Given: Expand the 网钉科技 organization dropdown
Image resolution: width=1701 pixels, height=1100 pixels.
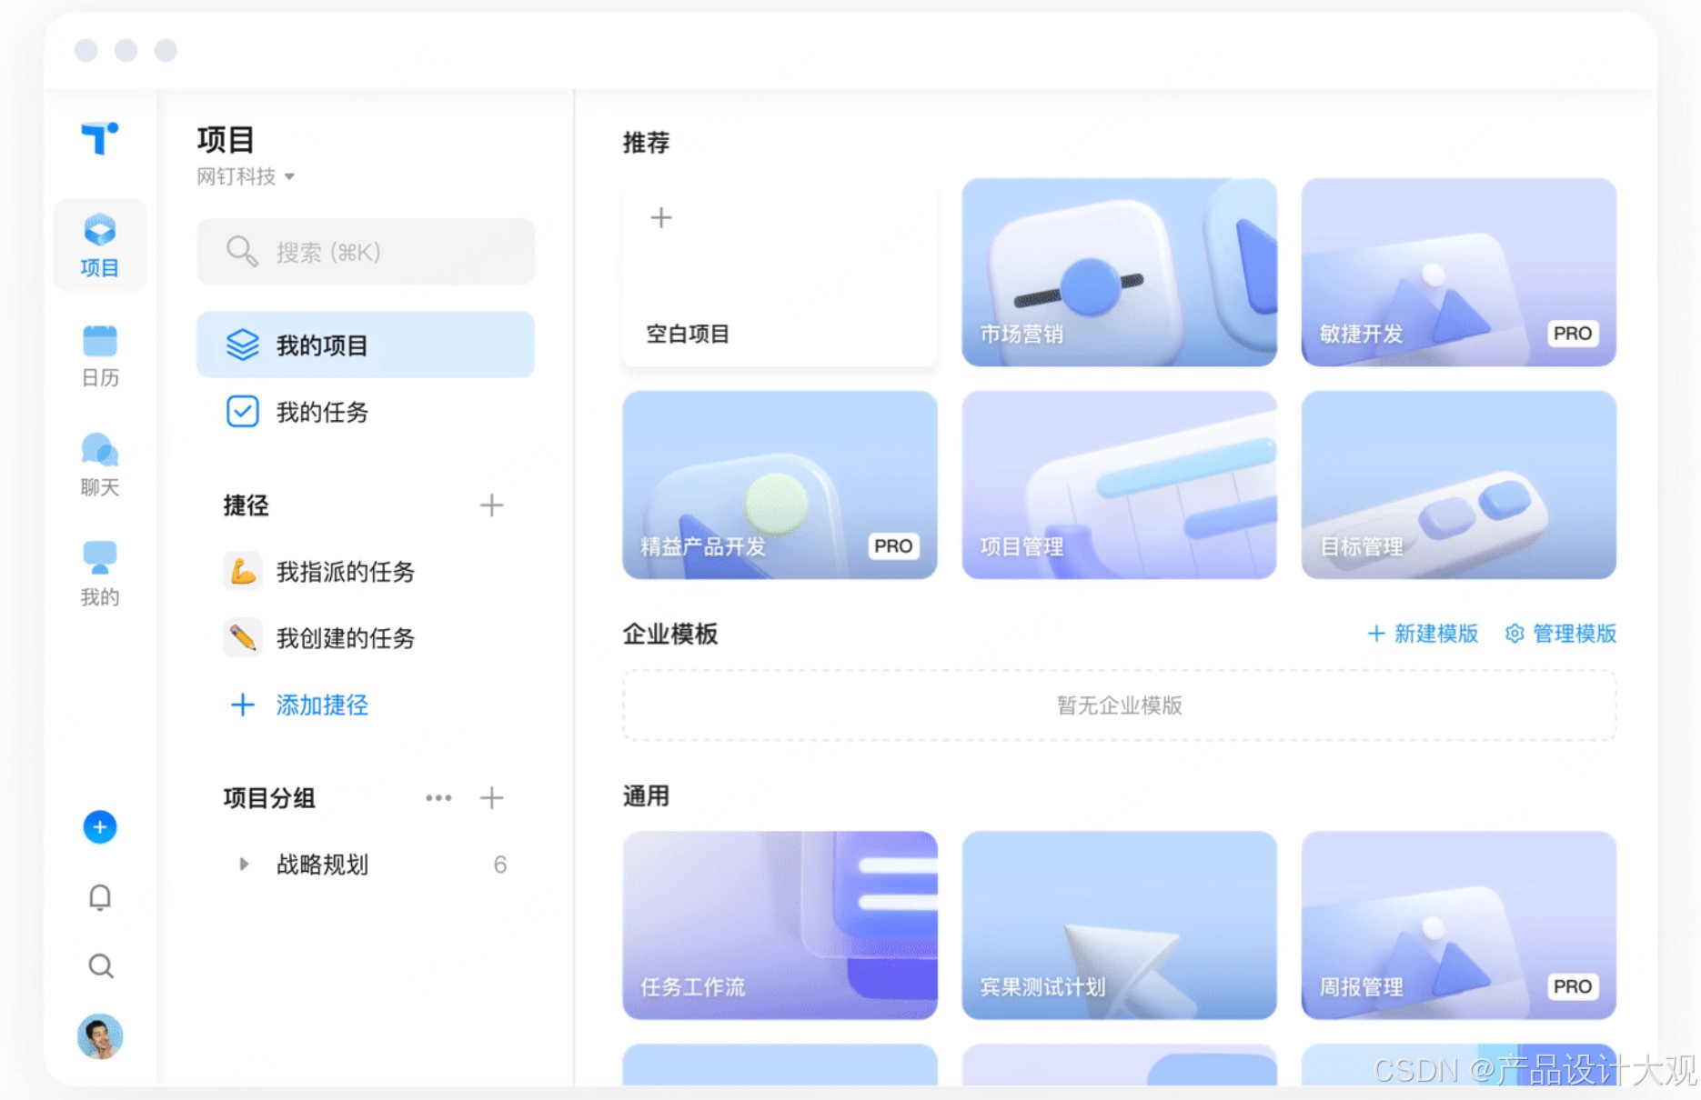Looking at the screenshot, I should click(246, 176).
